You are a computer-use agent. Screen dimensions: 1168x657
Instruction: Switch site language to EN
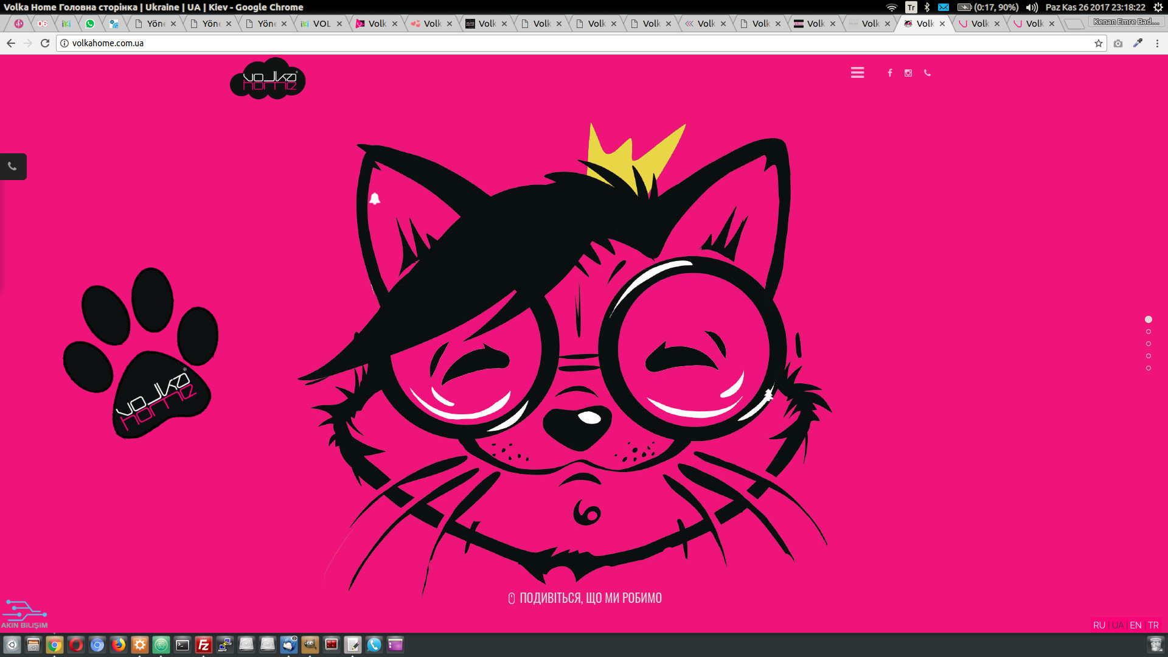pos(1135,625)
